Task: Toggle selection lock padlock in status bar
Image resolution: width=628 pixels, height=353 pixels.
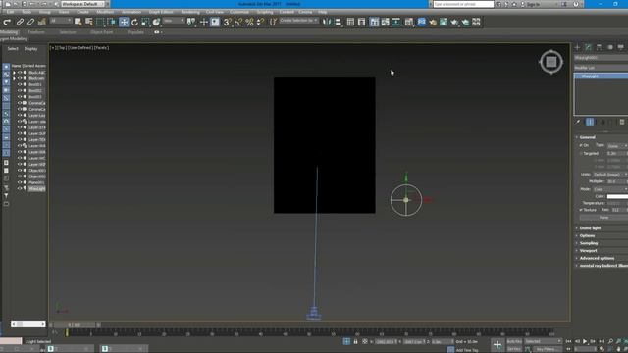Action: coord(355,341)
